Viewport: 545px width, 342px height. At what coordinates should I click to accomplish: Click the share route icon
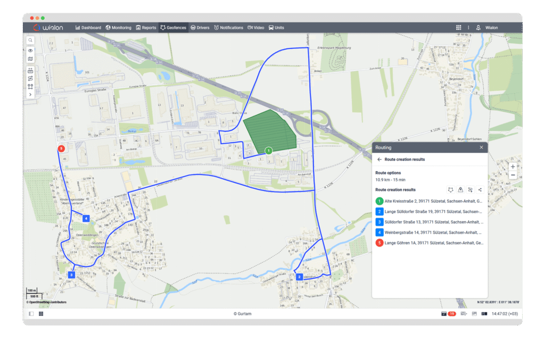coord(480,189)
